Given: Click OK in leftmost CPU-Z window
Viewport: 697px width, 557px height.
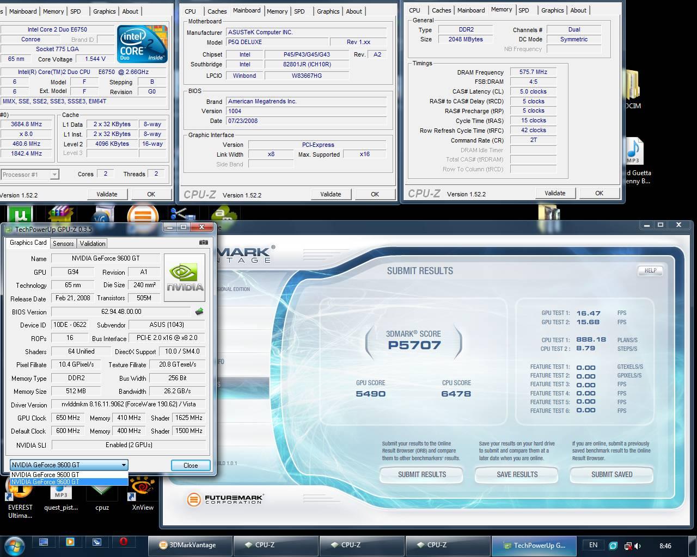Looking at the screenshot, I should click(x=151, y=194).
